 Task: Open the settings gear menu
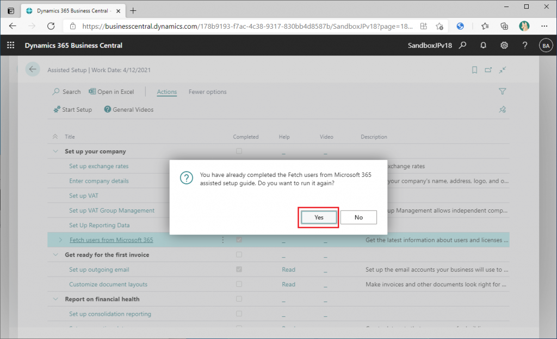point(504,46)
